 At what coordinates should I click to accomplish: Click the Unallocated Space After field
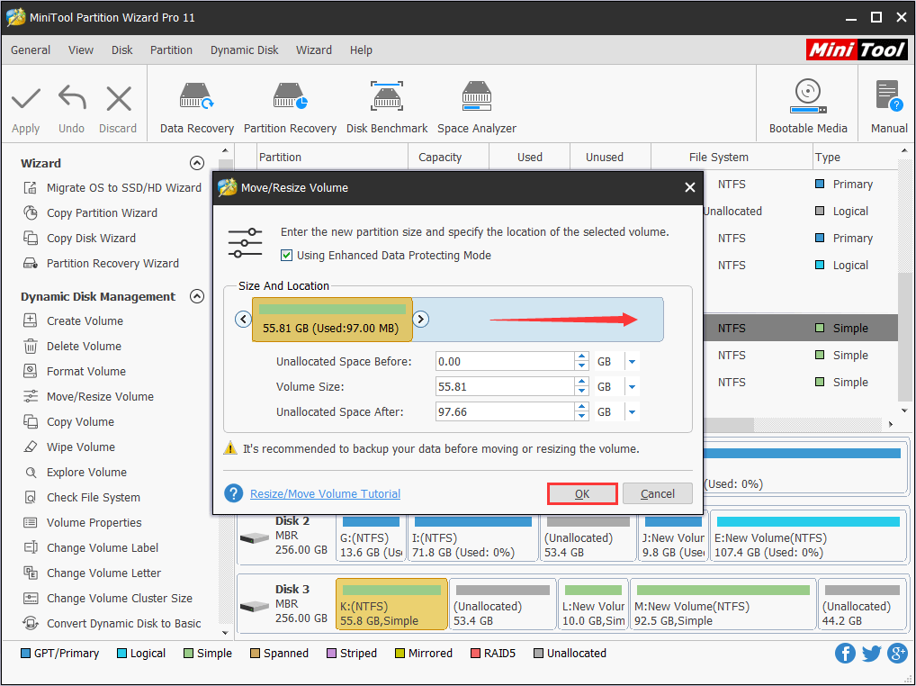(505, 412)
